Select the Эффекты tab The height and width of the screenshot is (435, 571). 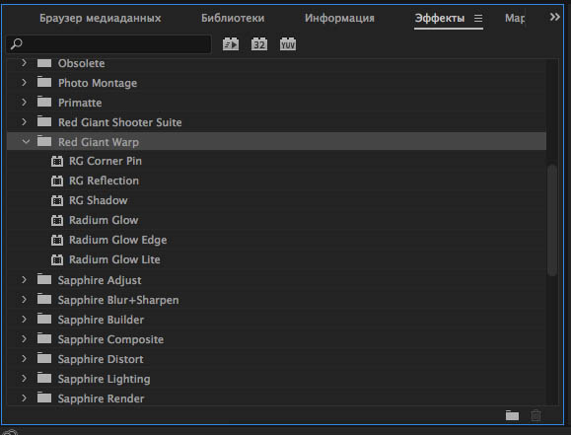click(x=440, y=18)
